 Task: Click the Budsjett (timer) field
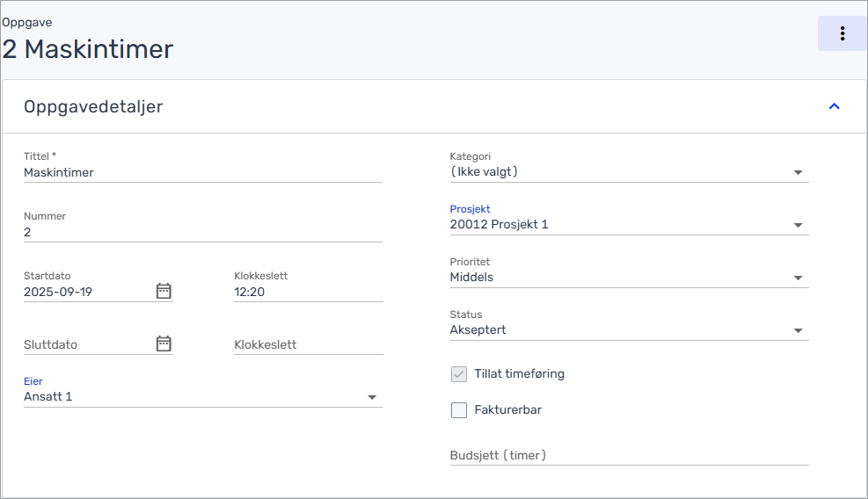(x=628, y=455)
